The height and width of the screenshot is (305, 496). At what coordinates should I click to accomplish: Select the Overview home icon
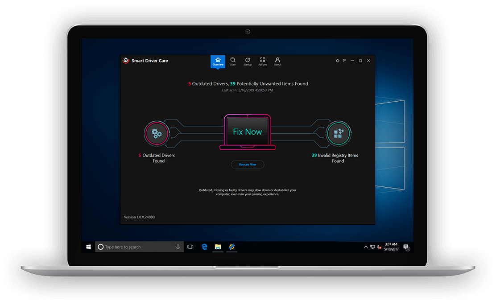(218, 60)
